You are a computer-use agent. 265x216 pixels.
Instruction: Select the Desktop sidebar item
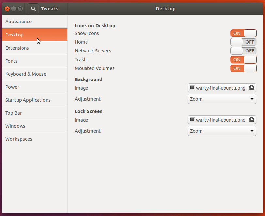(x=35, y=35)
